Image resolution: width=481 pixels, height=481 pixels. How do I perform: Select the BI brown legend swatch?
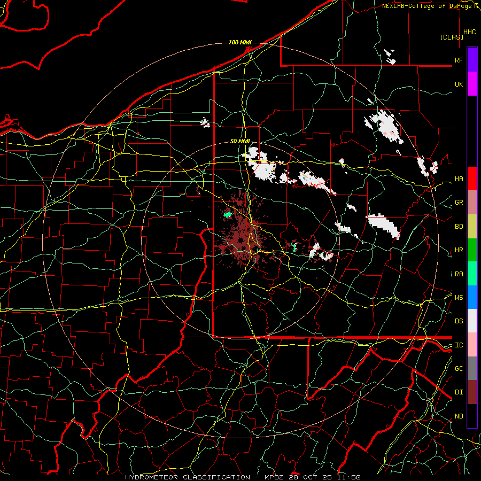pos(472,392)
